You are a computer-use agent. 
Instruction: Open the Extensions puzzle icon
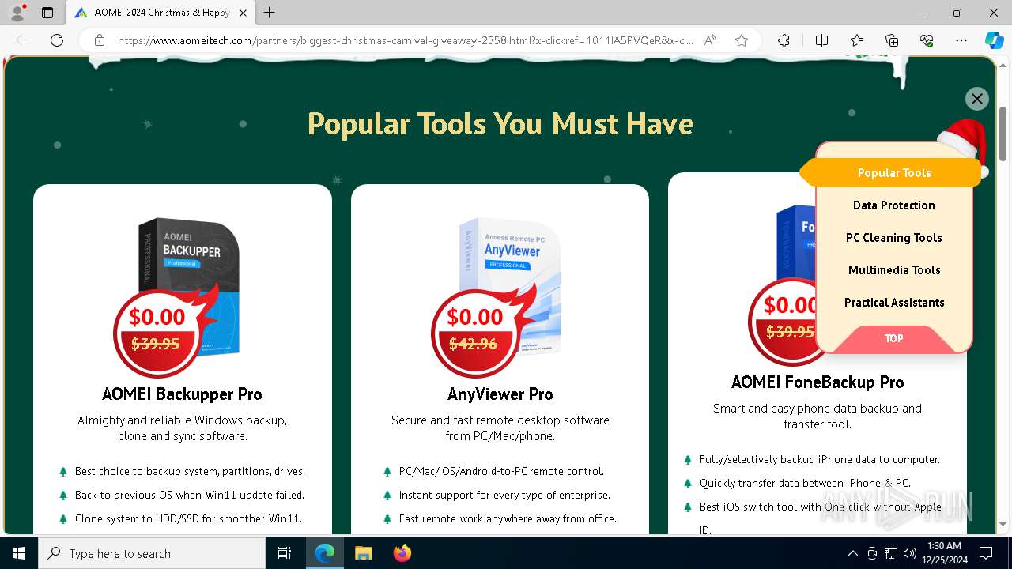point(784,40)
